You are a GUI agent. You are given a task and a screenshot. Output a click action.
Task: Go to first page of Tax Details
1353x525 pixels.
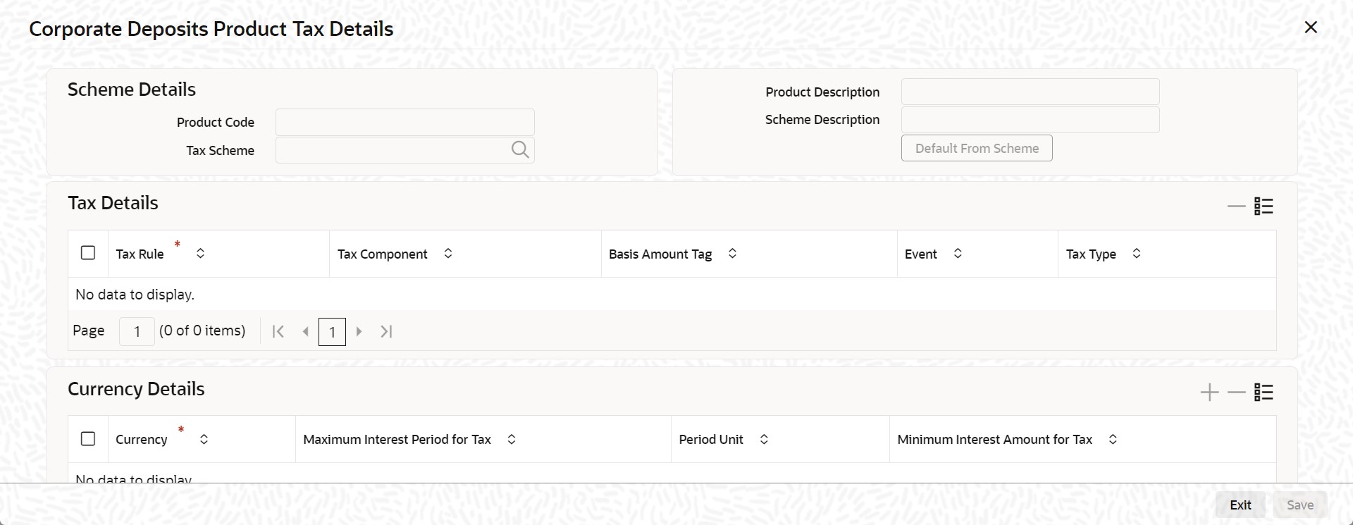pos(278,331)
